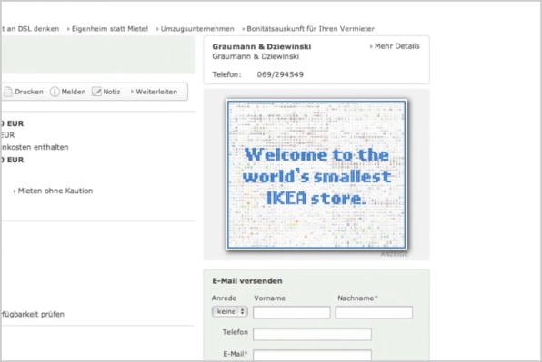Image resolution: width=542 pixels, height=362 pixels.
Task: Click the Drucken text label
Action: (29, 92)
